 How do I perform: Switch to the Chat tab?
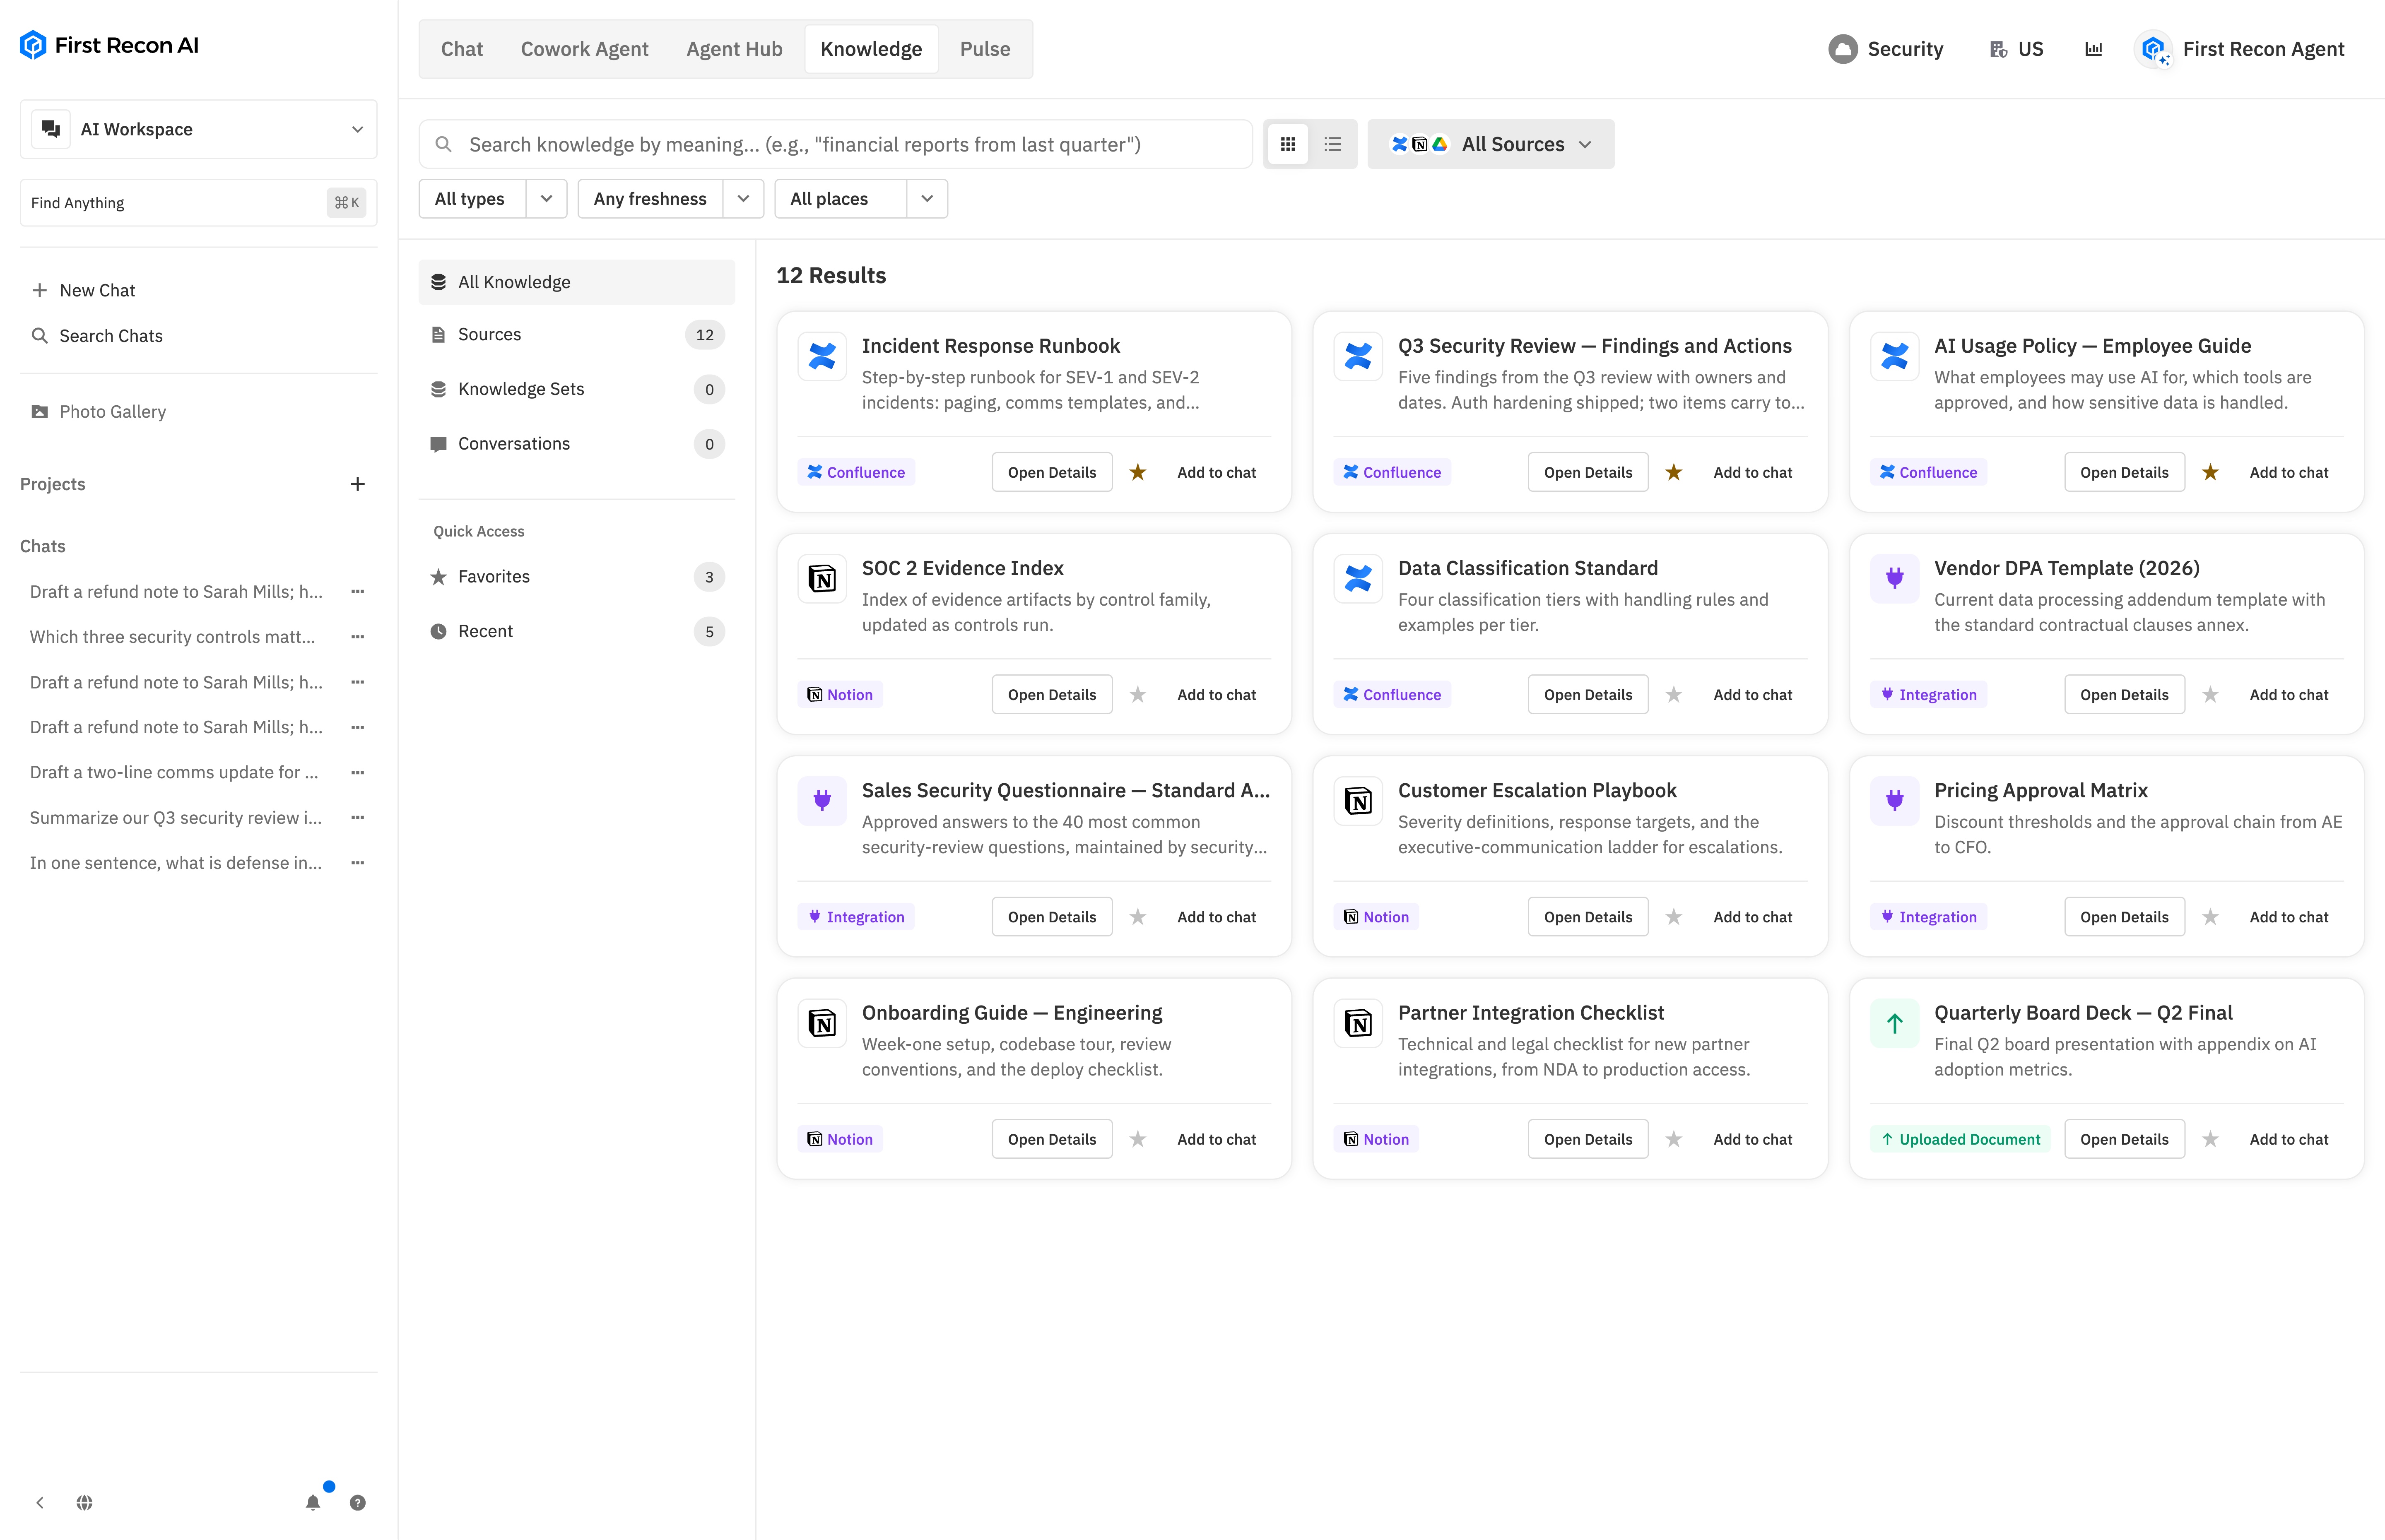(x=462, y=49)
